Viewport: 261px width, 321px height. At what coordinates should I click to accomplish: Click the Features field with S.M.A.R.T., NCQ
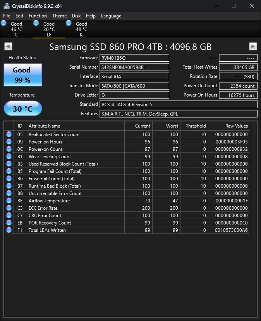[x=179, y=114]
